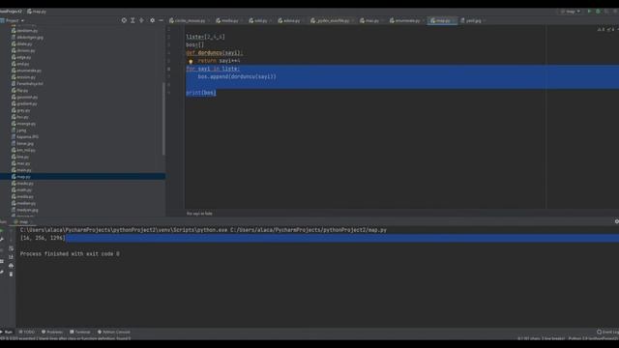Select edge.py in the project tree

pos(21,57)
